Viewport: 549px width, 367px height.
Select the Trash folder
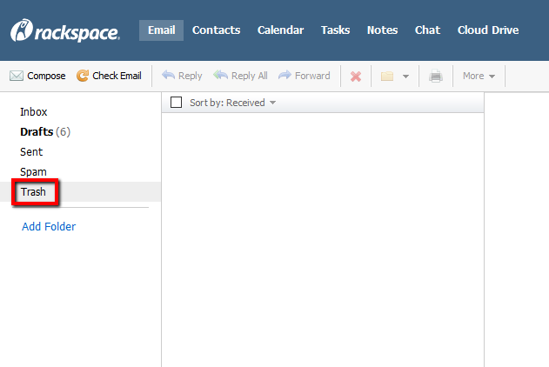click(33, 191)
